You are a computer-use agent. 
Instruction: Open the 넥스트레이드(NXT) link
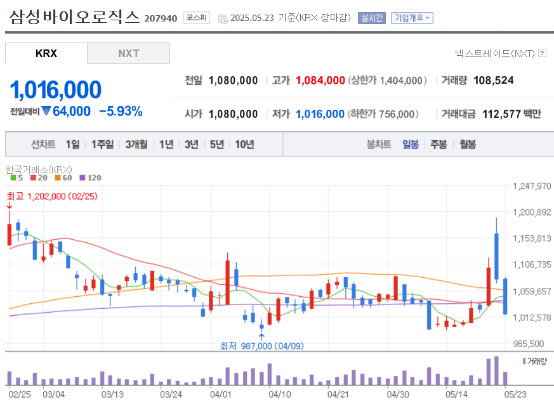494,53
